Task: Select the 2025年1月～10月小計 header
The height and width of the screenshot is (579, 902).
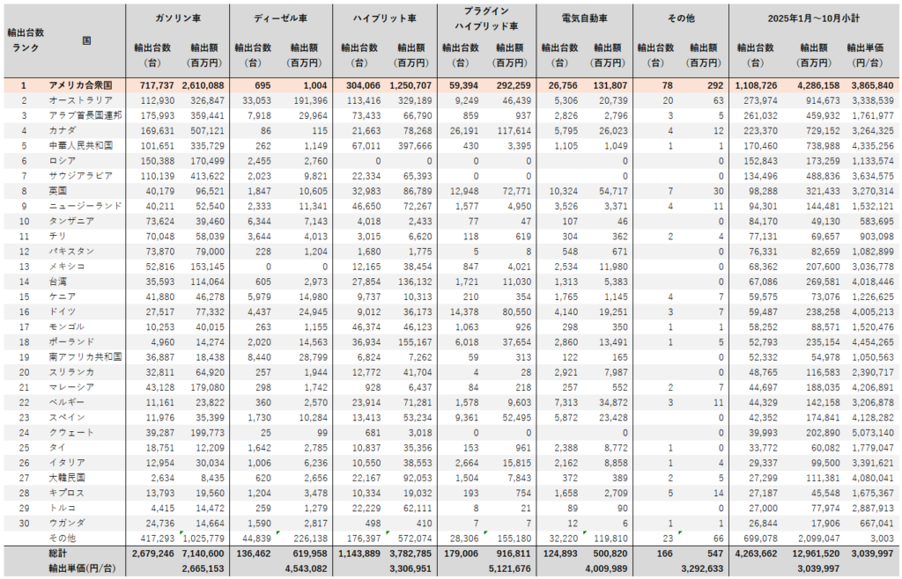Action: pyautogui.click(x=815, y=18)
